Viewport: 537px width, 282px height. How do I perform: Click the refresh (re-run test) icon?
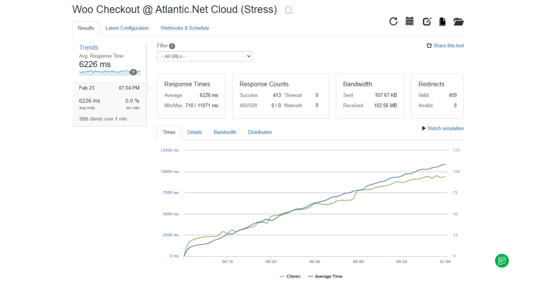pos(393,21)
